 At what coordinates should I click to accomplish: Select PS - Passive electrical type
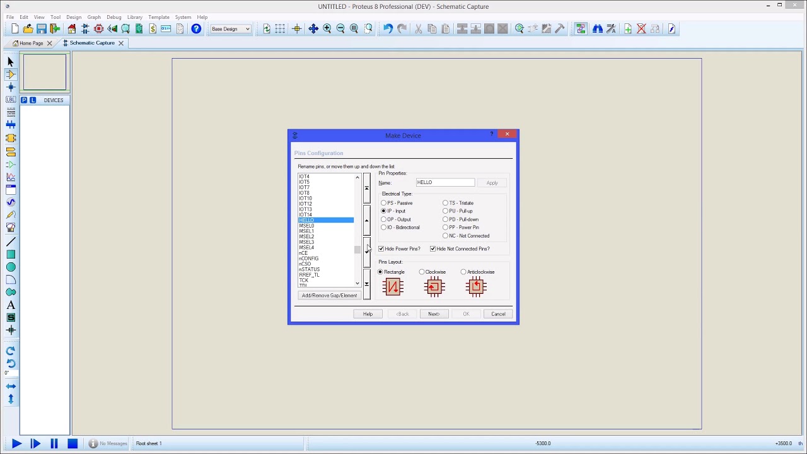397,203
